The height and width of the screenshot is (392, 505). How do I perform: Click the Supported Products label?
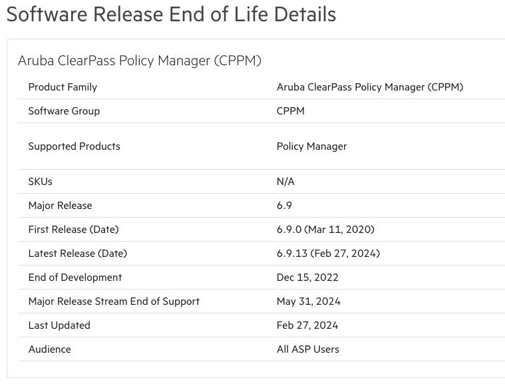tap(74, 146)
